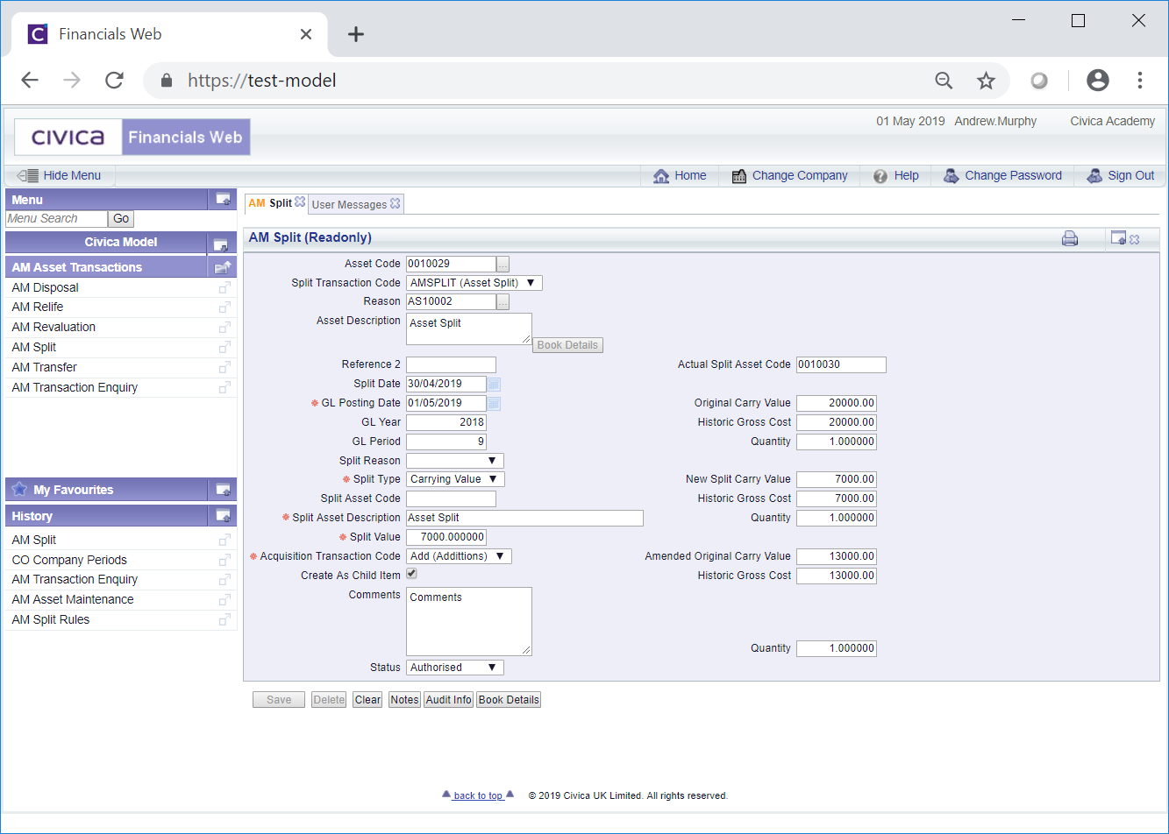The height and width of the screenshot is (834, 1169).
Task: Click the Notes button
Action: tap(404, 700)
